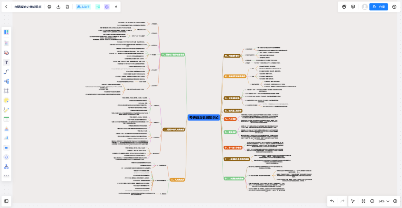The image size is (402, 208).
Task: Select the pyramid diagram icon
Action: [x=6, y=128]
